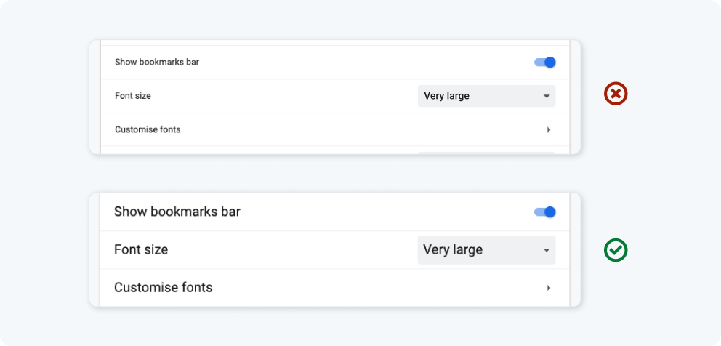The height and width of the screenshot is (346, 721).
Task: Click the green checkmark icon
Action: click(616, 250)
